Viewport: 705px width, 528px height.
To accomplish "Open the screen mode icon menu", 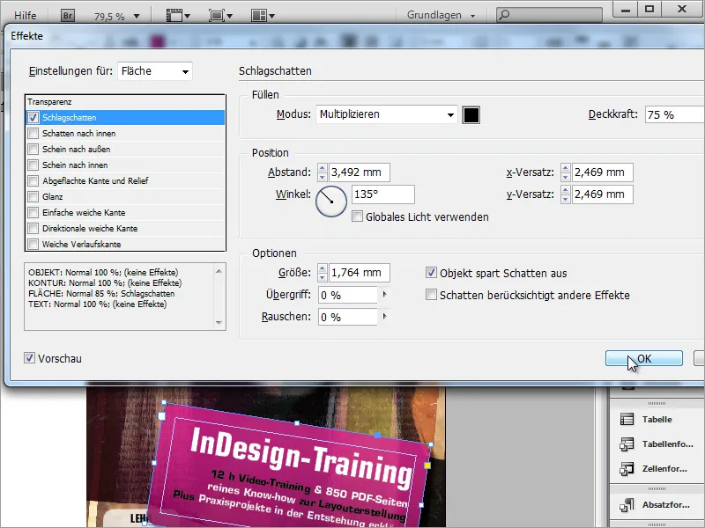I will 220,16.
